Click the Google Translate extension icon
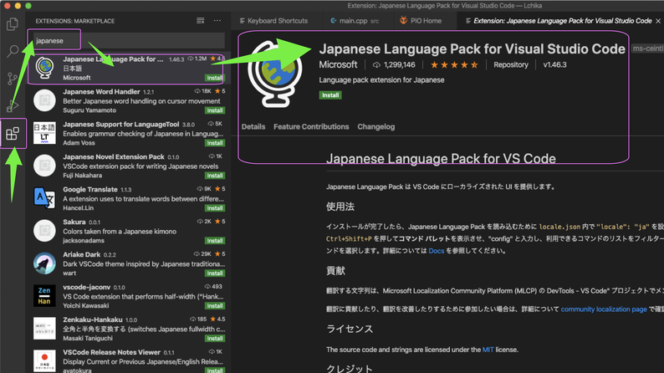The width and height of the screenshot is (664, 373). [x=44, y=197]
